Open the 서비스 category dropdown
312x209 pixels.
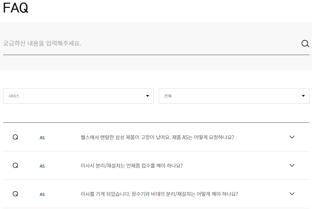pos(78,96)
